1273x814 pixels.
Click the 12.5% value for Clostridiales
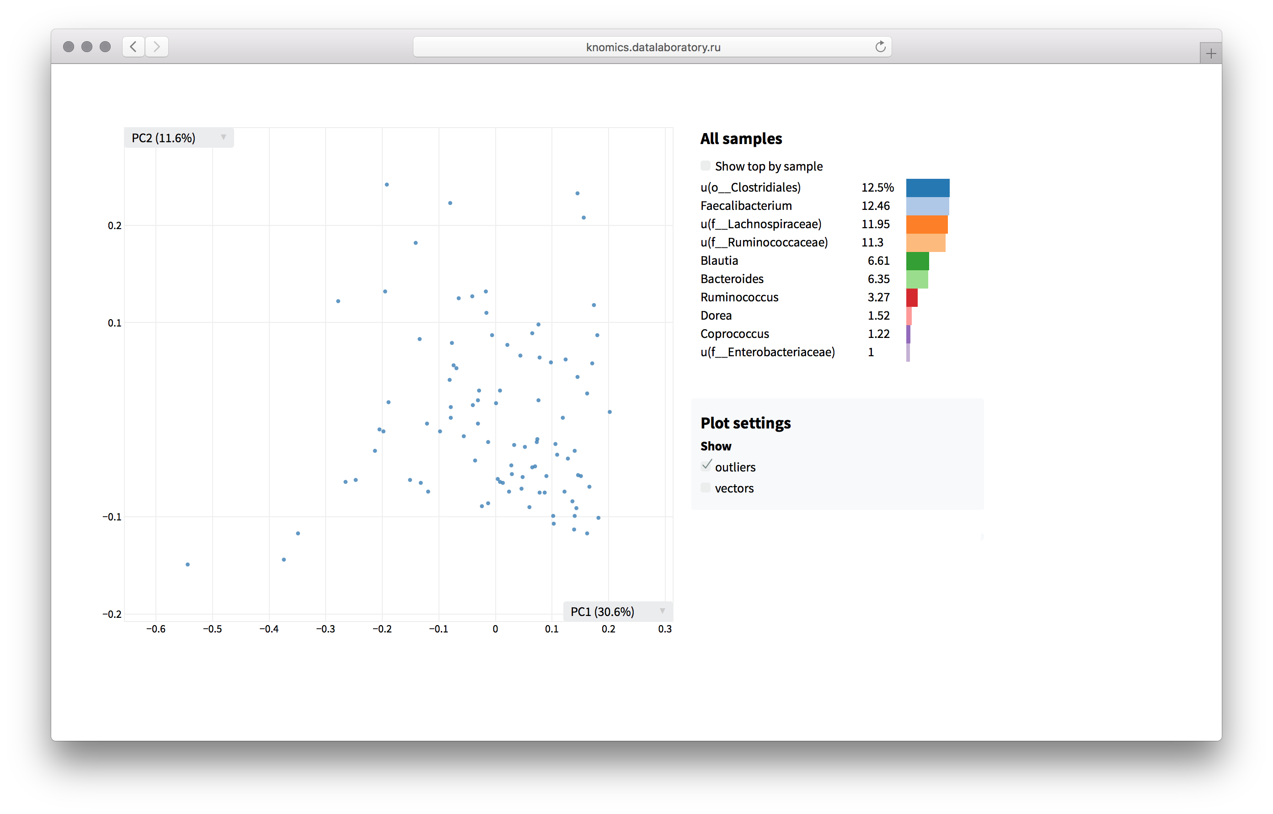[x=877, y=187]
